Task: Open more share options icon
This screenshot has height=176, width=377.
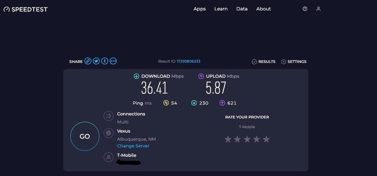Action: pyautogui.click(x=113, y=61)
